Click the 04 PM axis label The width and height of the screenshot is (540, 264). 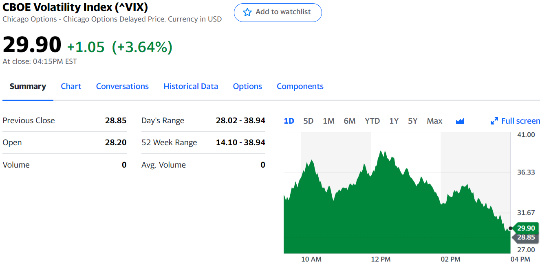[x=520, y=259]
